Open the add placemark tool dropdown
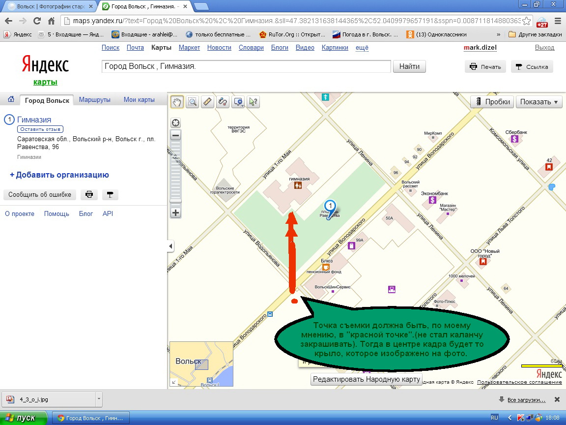 pyautogui.click(x=238, y=102)
